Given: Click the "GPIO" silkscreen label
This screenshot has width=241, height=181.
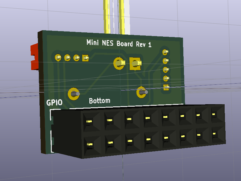Looking at the screenshot, I should 55,103.
